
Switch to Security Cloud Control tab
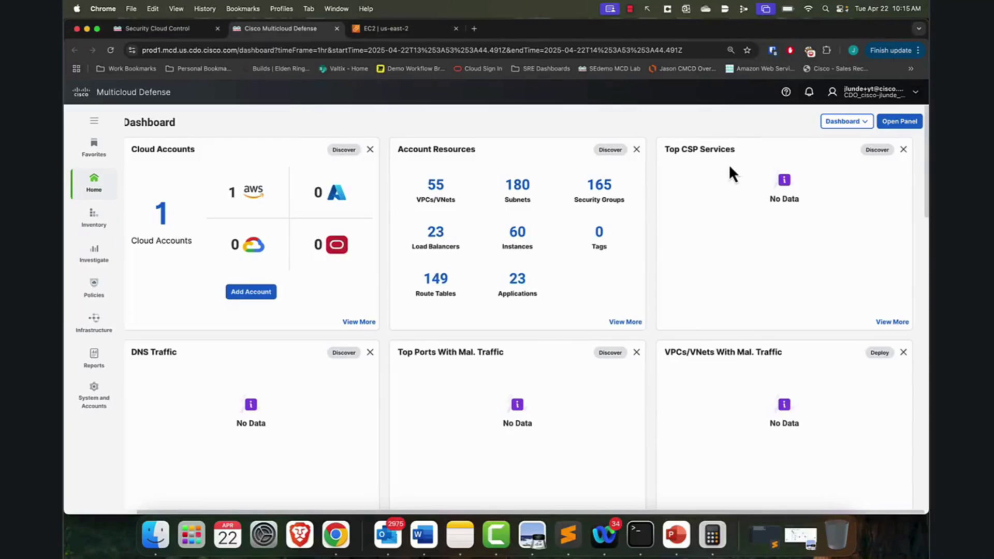[158, 28]
